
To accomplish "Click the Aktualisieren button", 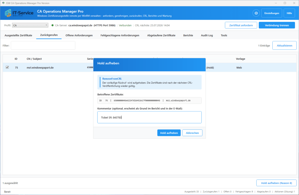I will click(x=284, y=45).
